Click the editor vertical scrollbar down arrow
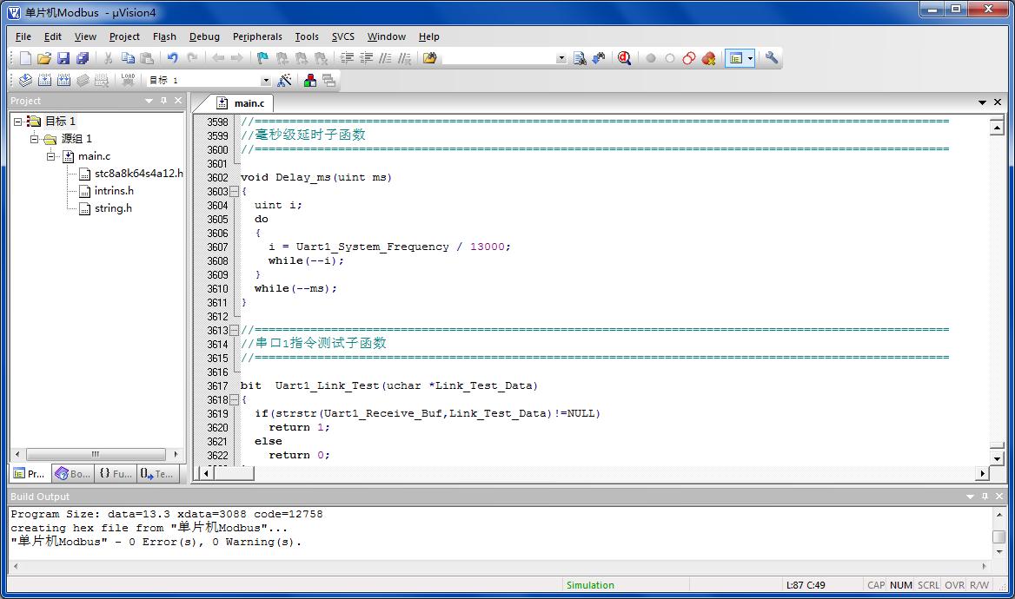This screenshot has width=1015, height=599. pyautogui.click(x=997, y=458)
